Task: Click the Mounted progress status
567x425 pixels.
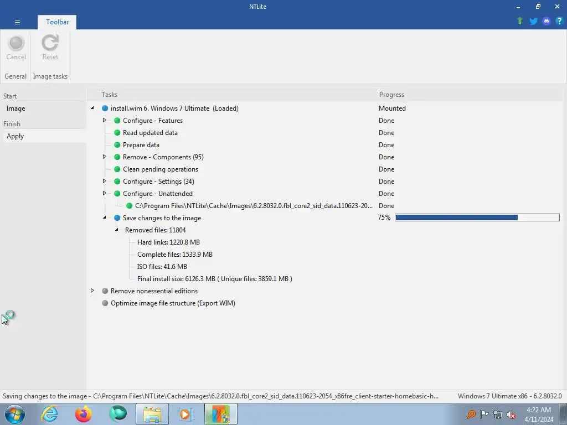Action: pos(392,108)
